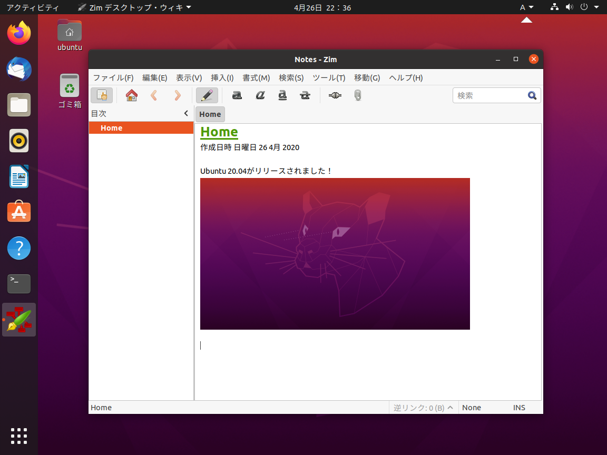Click the power icon in top bar

click(584, 7)
